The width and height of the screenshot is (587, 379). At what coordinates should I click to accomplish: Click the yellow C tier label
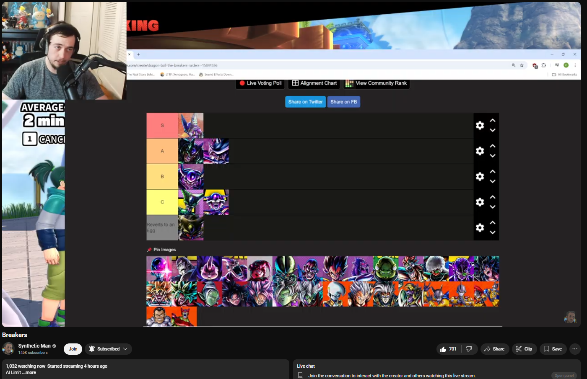point(162,202)
